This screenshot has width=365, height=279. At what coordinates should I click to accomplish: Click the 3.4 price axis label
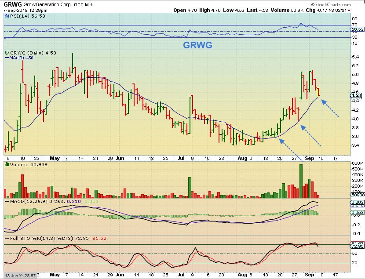point(355,145)
